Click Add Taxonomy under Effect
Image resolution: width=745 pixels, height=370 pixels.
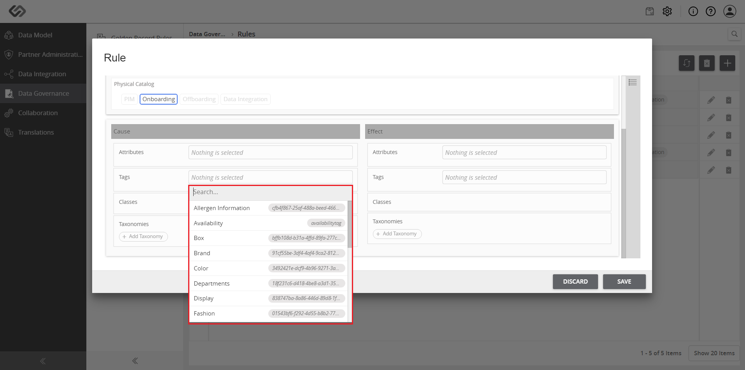click(397, 234)
